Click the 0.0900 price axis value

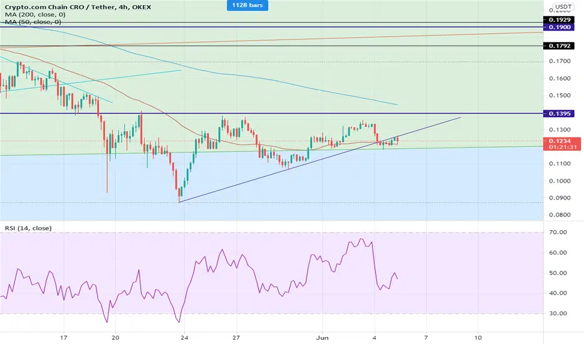point(560,198)
